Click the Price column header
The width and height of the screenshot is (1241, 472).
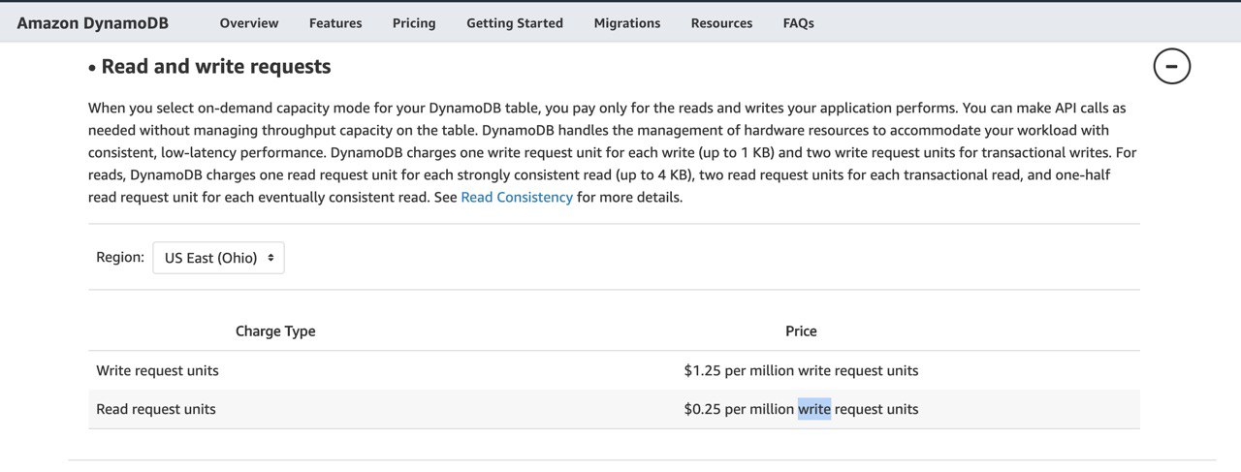pos(801,330)
